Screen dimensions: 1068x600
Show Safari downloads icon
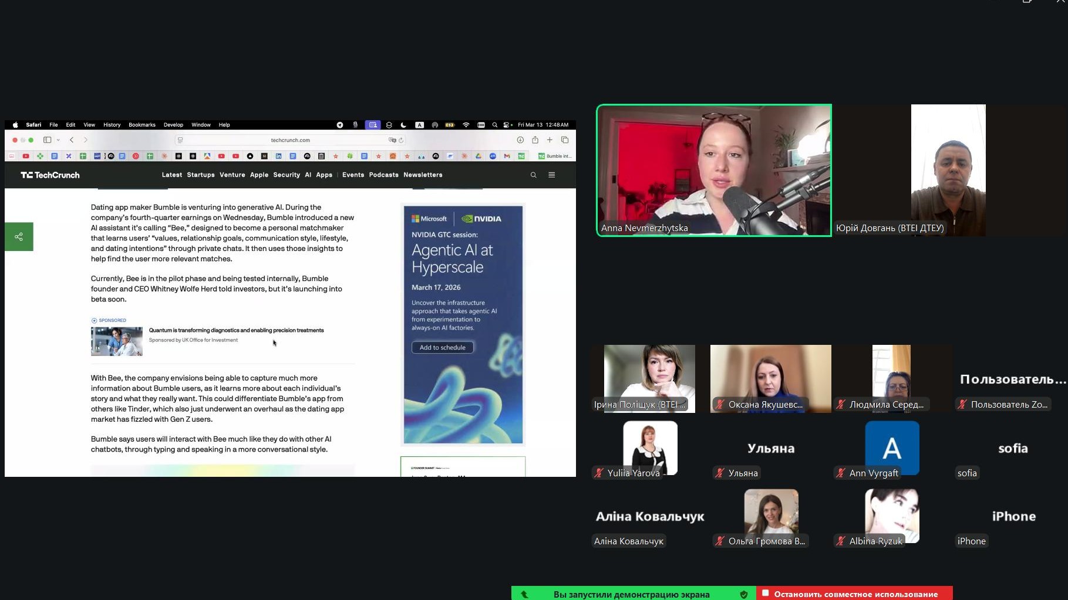coord(520,140)
